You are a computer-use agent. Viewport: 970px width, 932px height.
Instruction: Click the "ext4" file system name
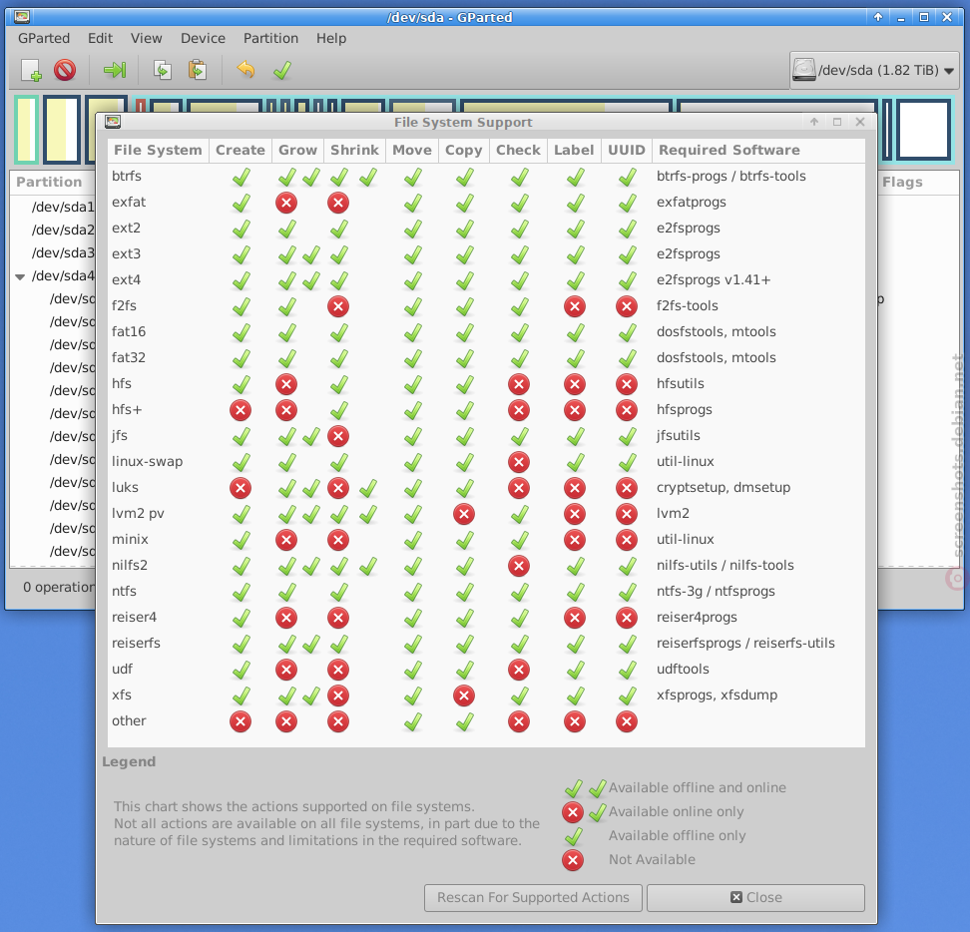coord(126,280)
